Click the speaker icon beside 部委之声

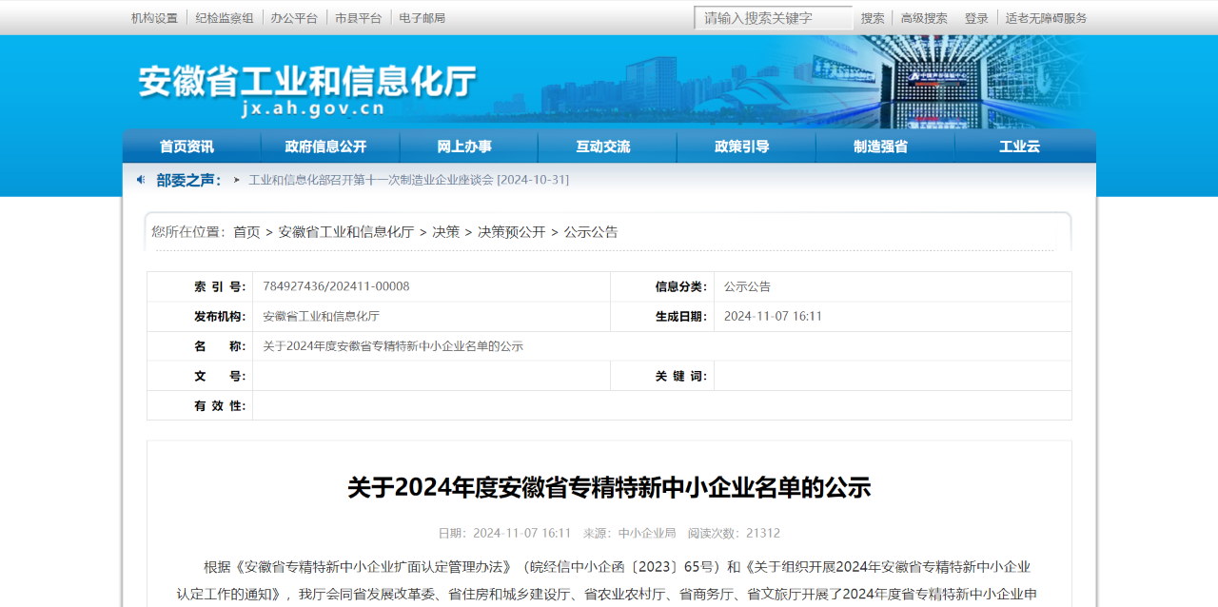coord(141,180)
